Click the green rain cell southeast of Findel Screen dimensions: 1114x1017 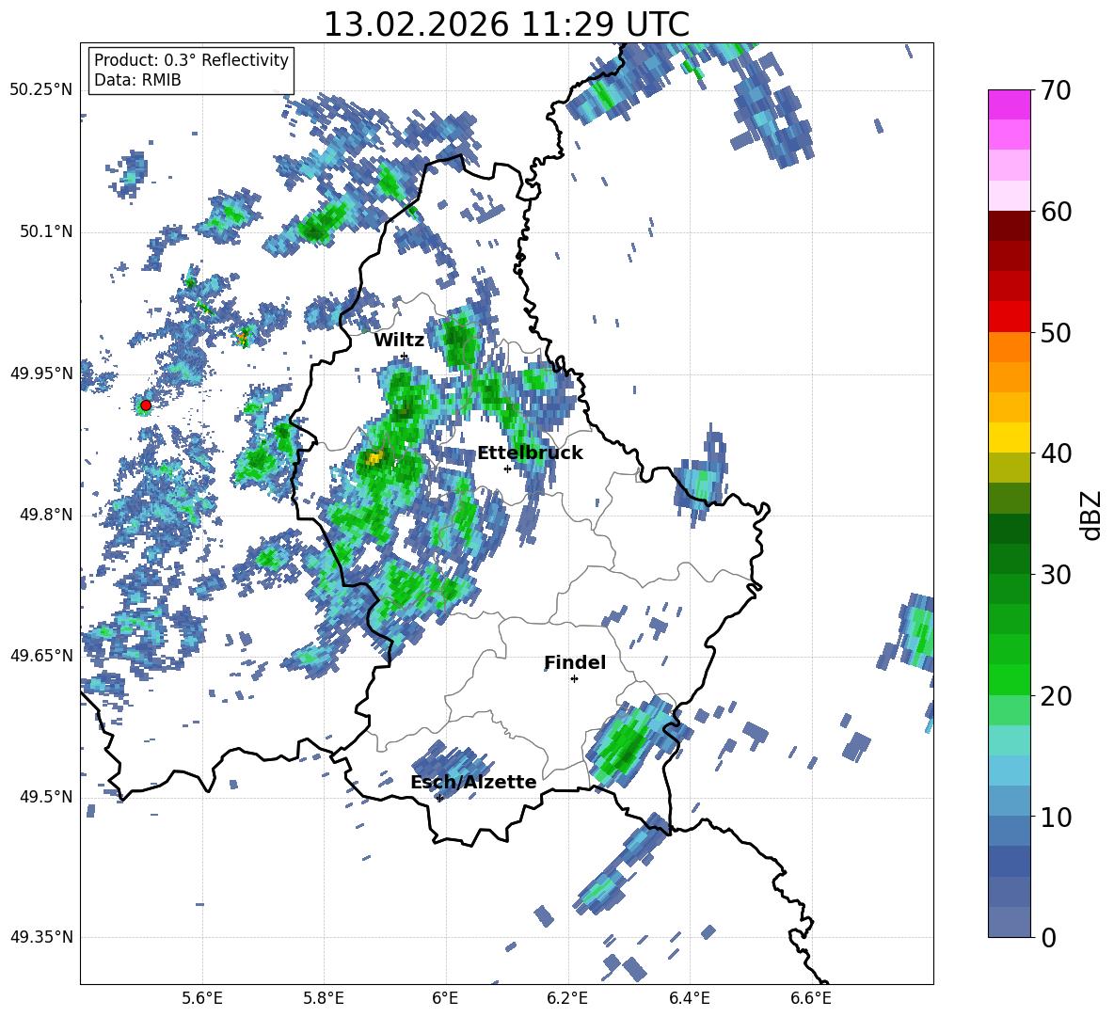(x=625, y=742)
